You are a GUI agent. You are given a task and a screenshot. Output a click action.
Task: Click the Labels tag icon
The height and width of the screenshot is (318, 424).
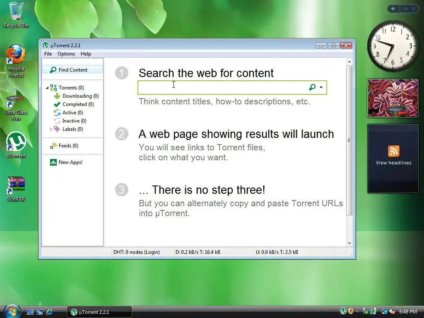coord(57,129)
